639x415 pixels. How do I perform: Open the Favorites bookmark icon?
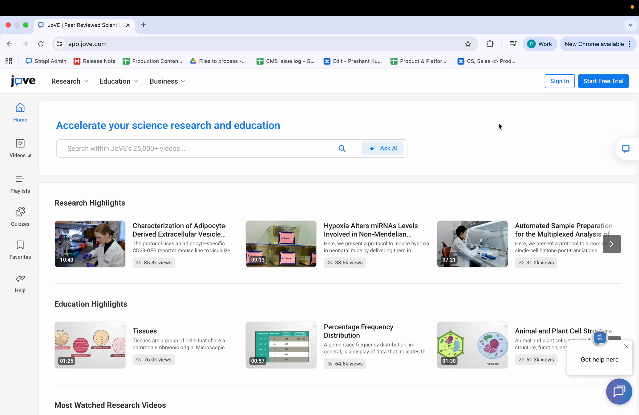(x=20, y=245)
